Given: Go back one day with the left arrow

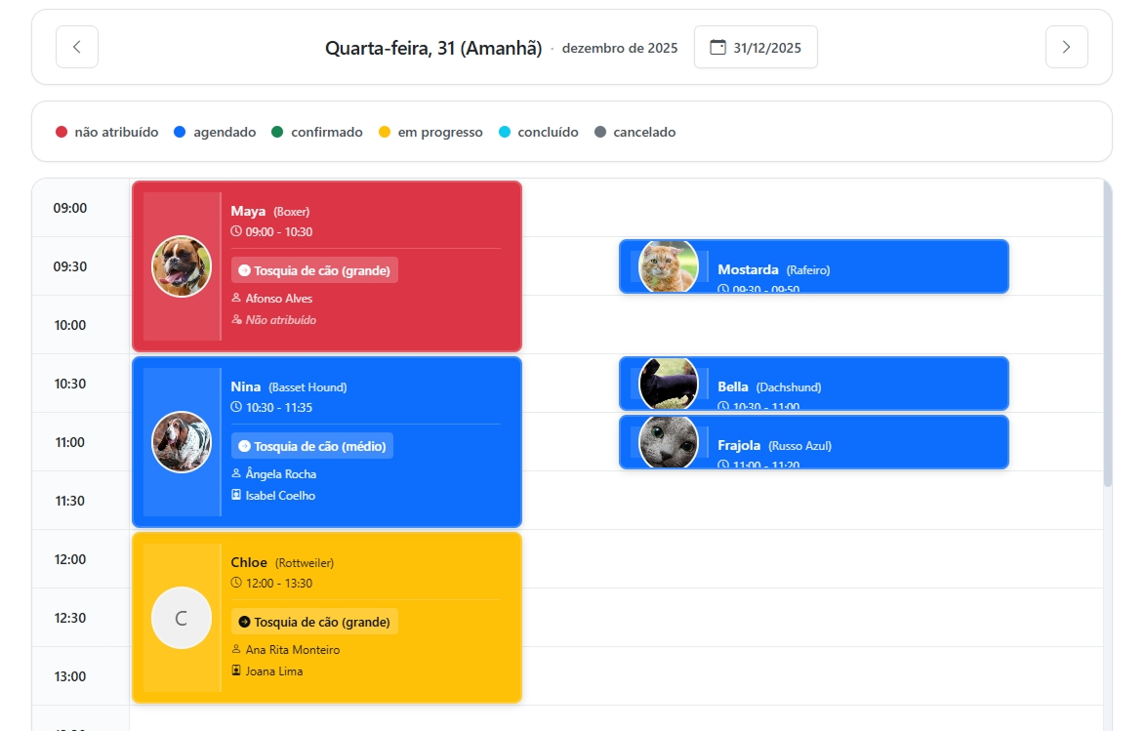Looking at the screenshot, I should 76,46.
